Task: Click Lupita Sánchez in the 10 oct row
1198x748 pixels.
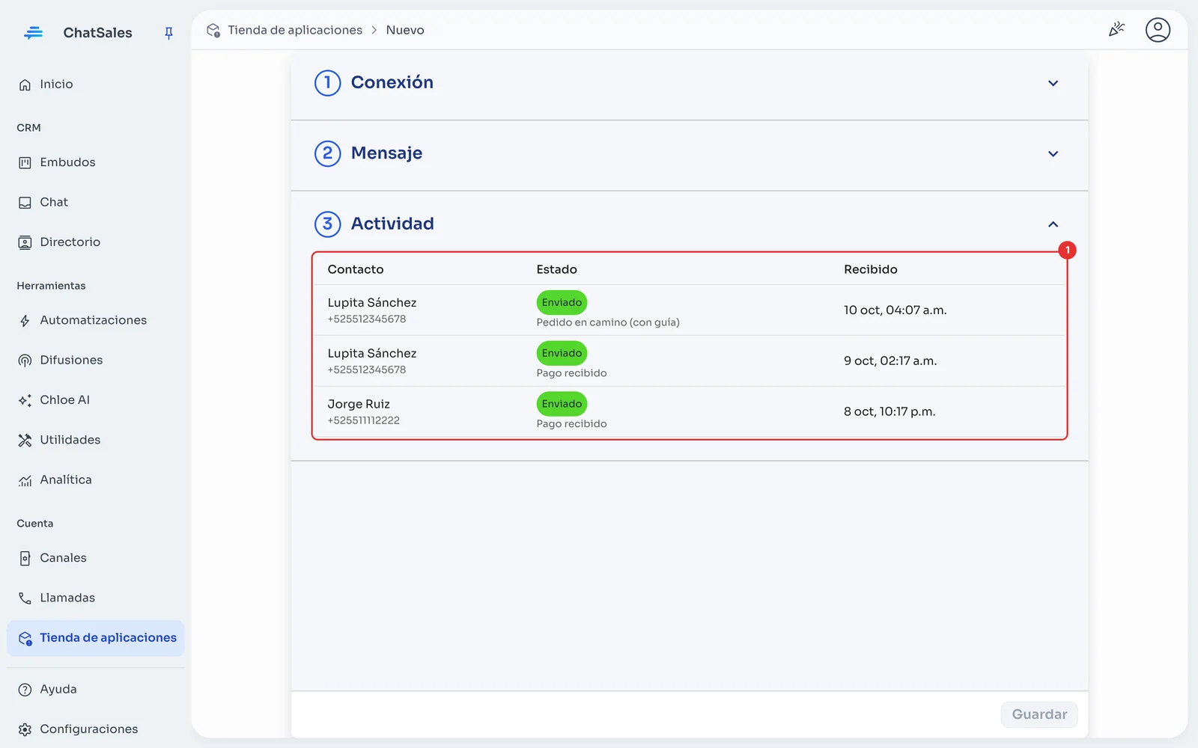Action: point(372,302)
